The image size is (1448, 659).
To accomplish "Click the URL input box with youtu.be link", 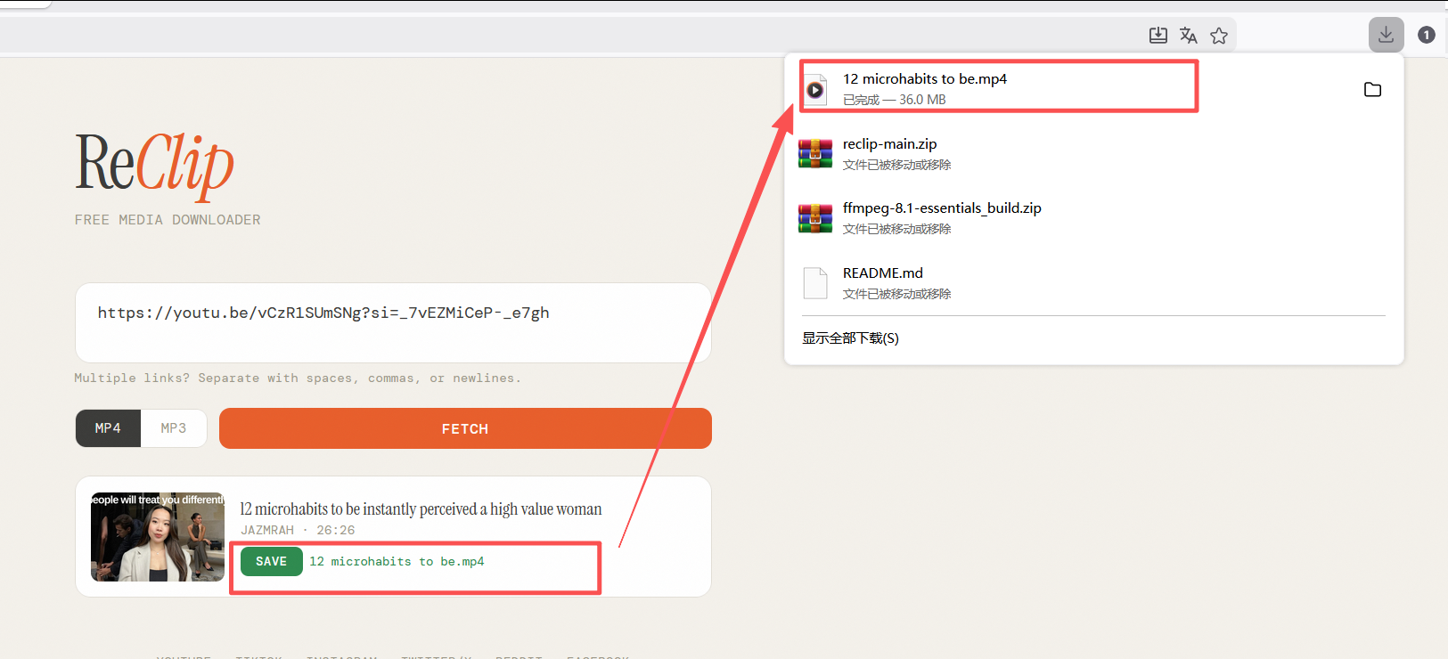I will (393, 322).
